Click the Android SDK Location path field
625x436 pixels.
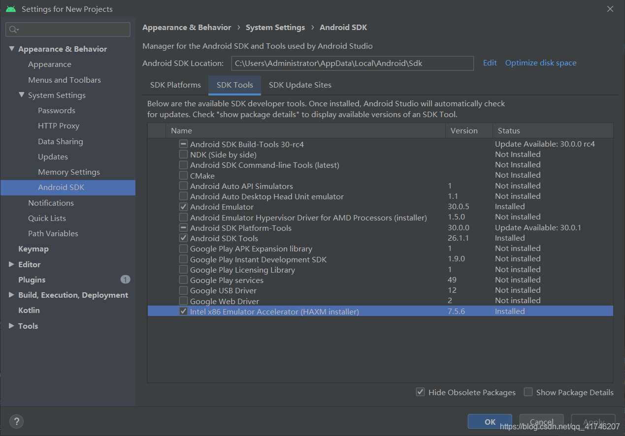(x=352, y=63)
